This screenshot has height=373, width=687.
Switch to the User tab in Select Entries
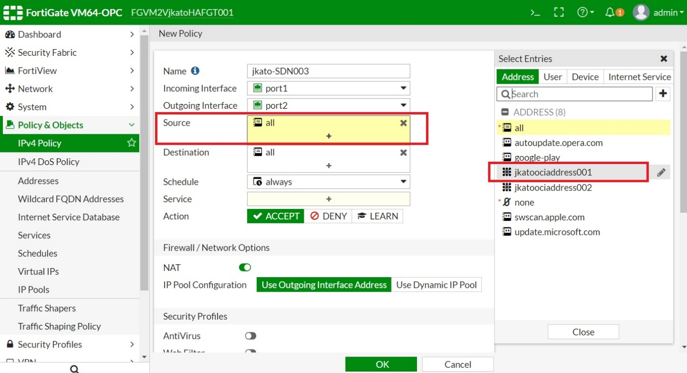pyautogui.click(x=552, y=77)
